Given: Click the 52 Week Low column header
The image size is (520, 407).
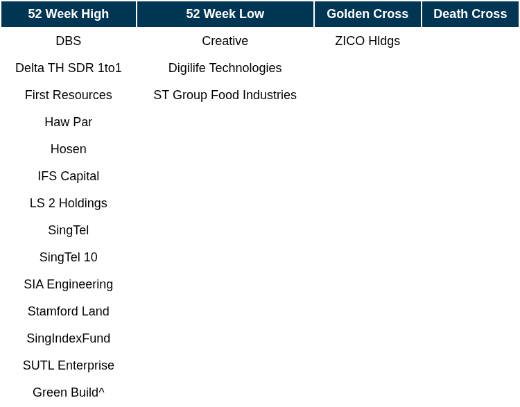Looking at the screenshot, I should click(x=225, y=14).
